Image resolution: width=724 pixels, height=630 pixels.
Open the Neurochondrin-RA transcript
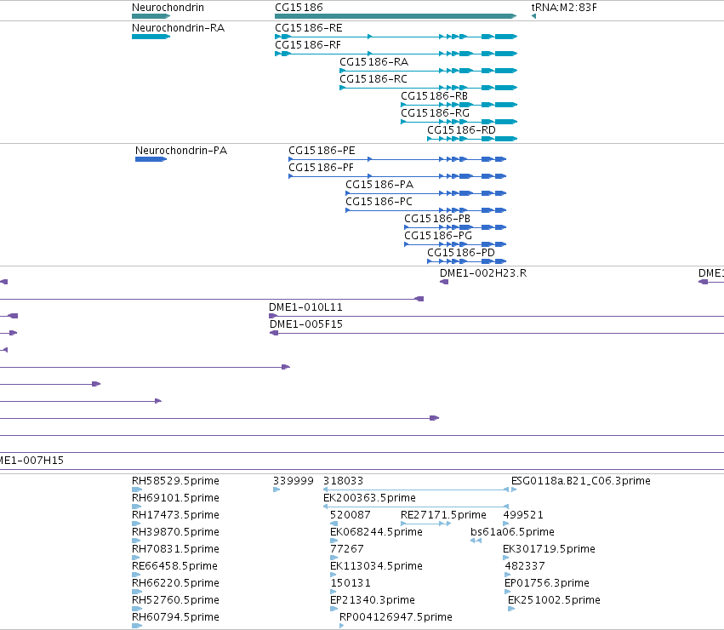[178, 28]
